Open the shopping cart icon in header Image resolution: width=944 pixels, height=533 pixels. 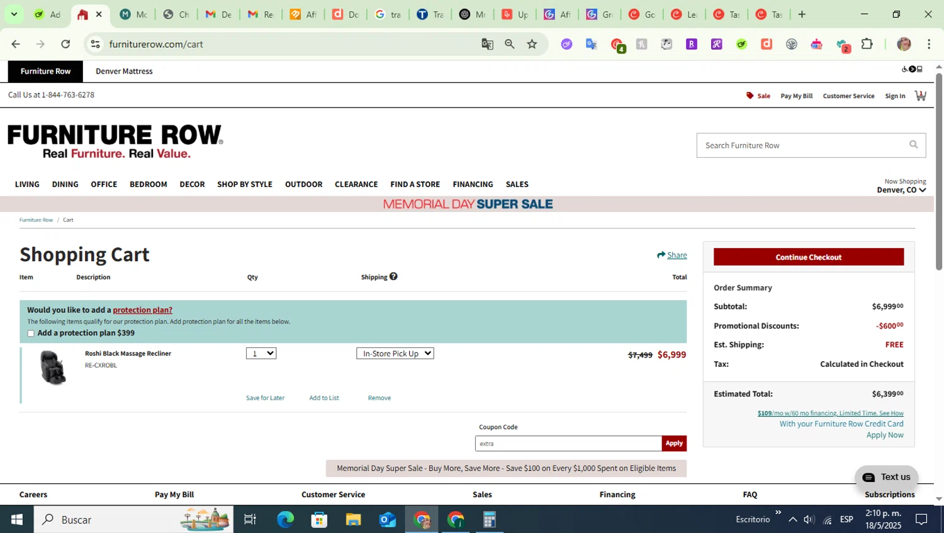(x=920, y=96)
